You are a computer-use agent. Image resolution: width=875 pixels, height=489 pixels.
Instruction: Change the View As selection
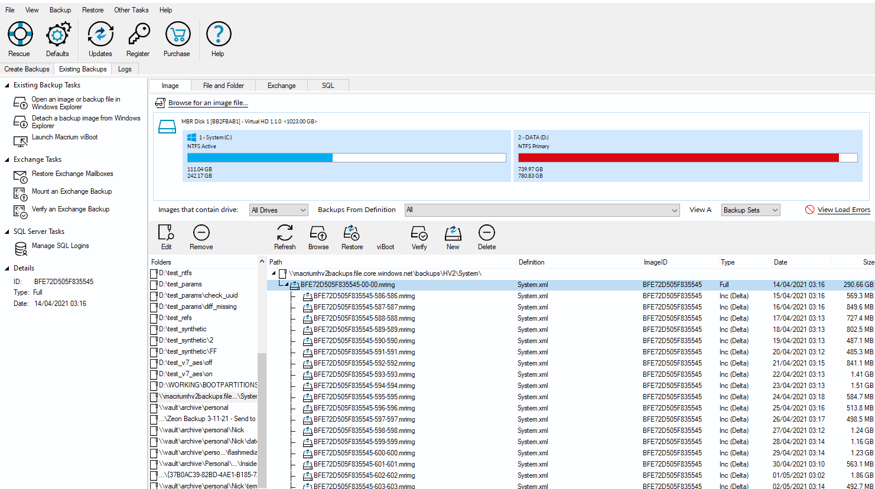750,210
